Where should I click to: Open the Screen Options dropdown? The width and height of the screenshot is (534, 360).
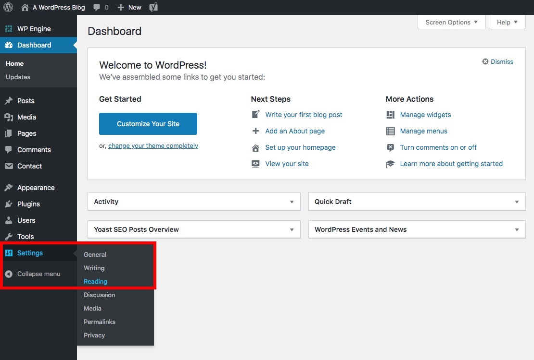(x=451, y=22)
